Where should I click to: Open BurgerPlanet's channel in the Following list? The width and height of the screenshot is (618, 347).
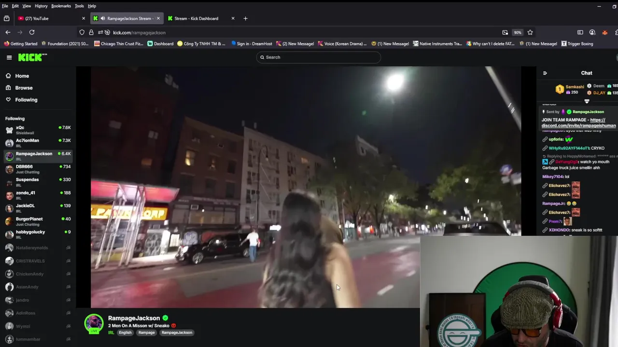coord(38,221)
